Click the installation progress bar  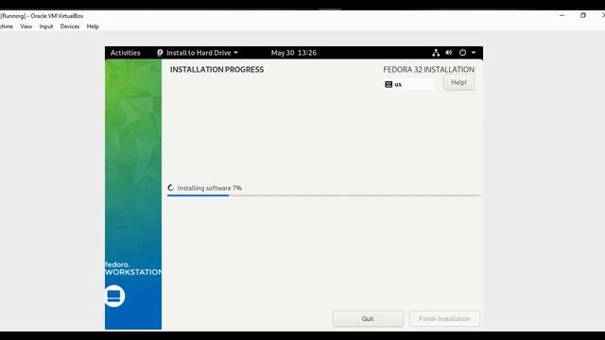click(323, 195)
